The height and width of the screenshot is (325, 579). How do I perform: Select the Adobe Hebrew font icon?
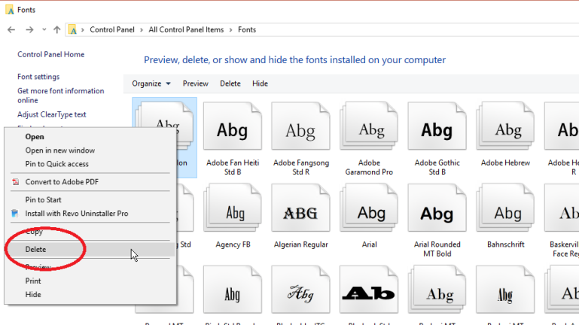[x=505, y=126]
